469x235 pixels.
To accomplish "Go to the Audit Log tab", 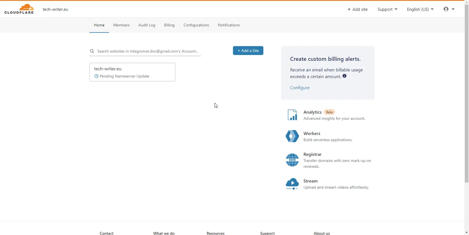I will click(x=147, y=25).
